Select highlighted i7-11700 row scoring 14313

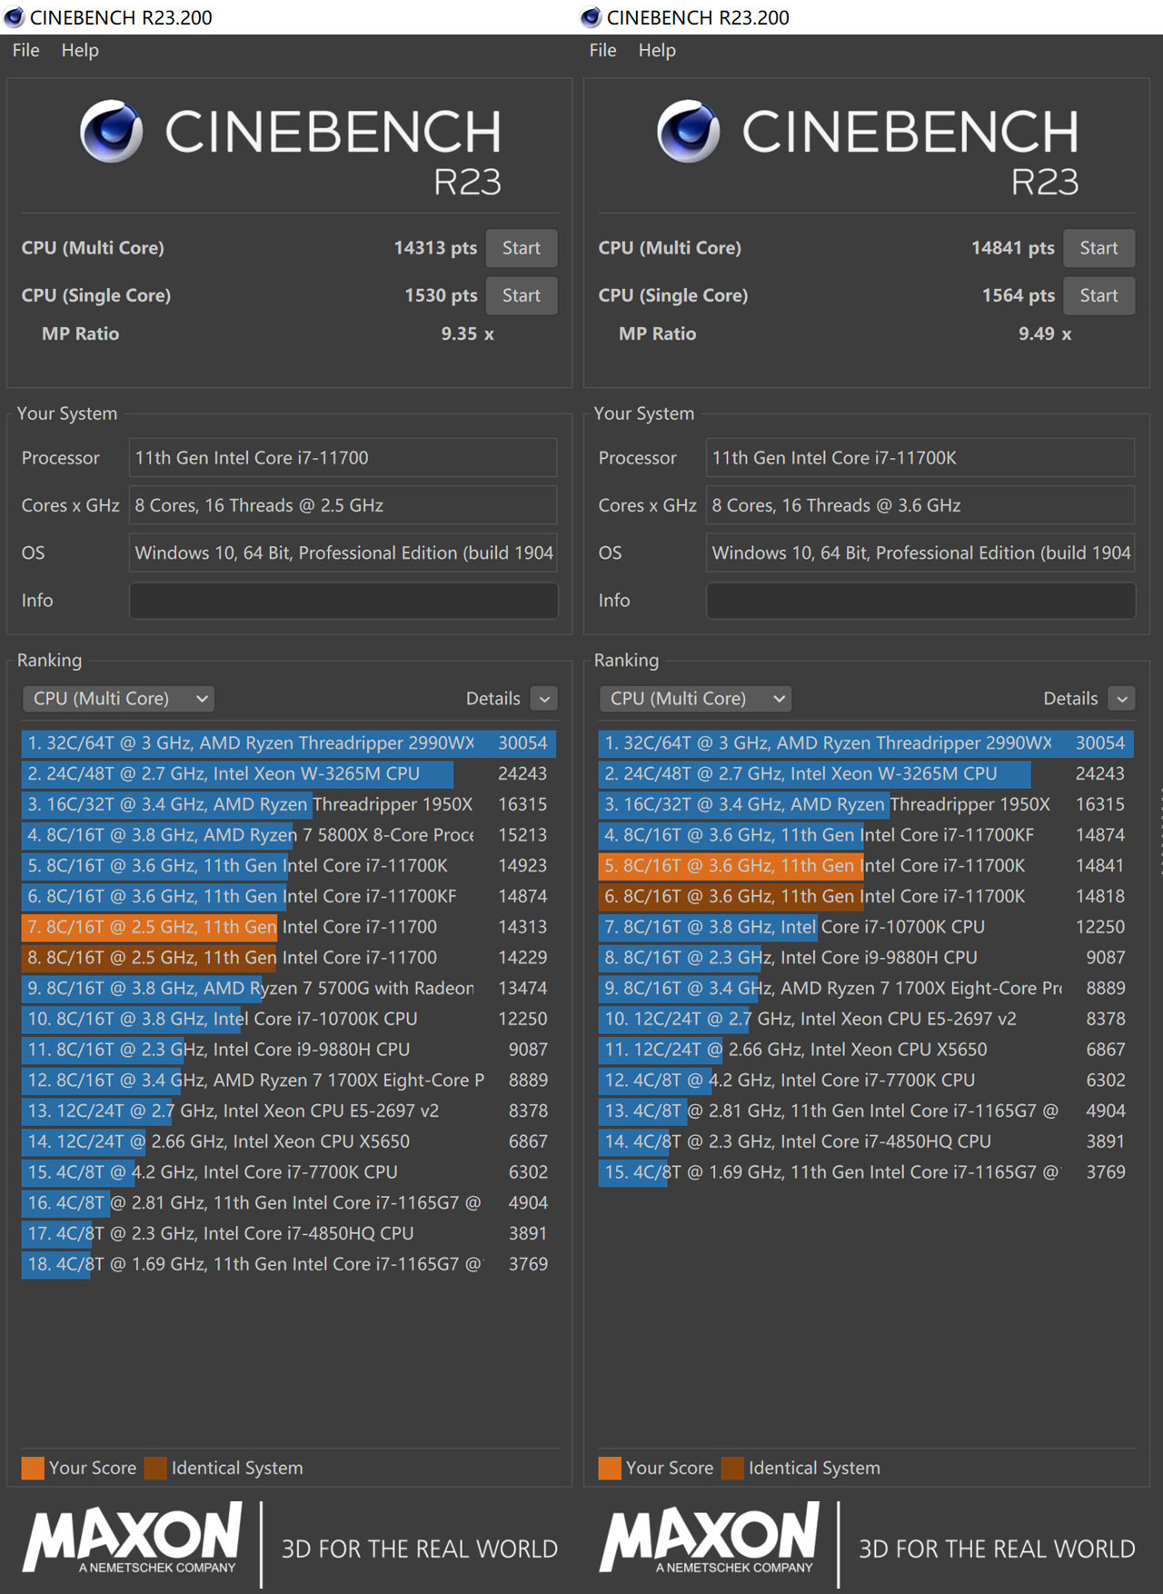click(289, 927)
